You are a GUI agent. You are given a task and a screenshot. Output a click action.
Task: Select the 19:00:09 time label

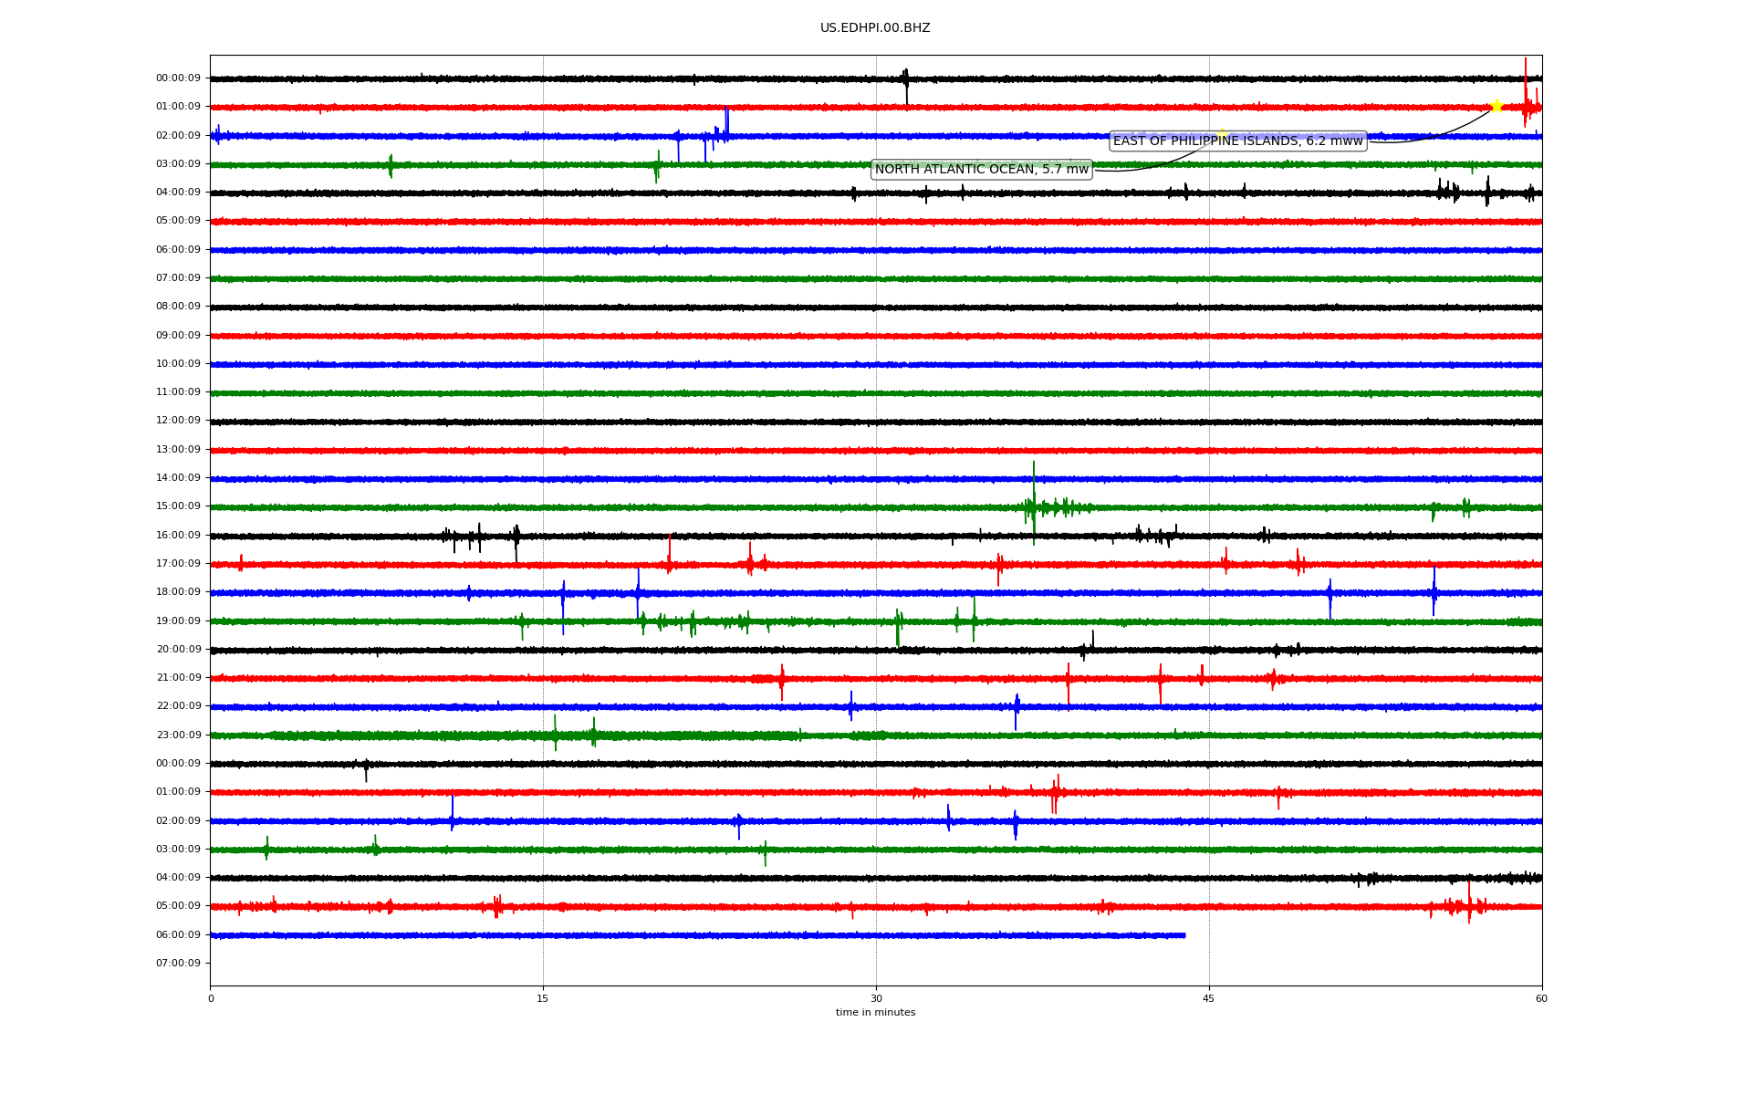[x=178, y=620]
